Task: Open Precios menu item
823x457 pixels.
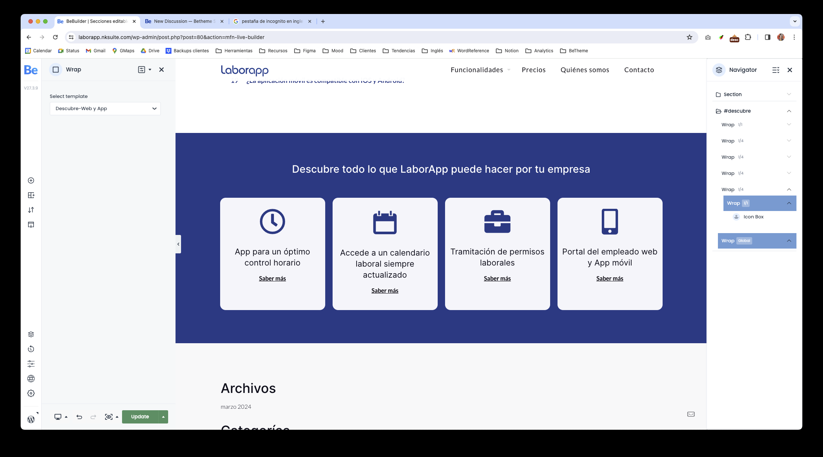Action: (534, 70)
